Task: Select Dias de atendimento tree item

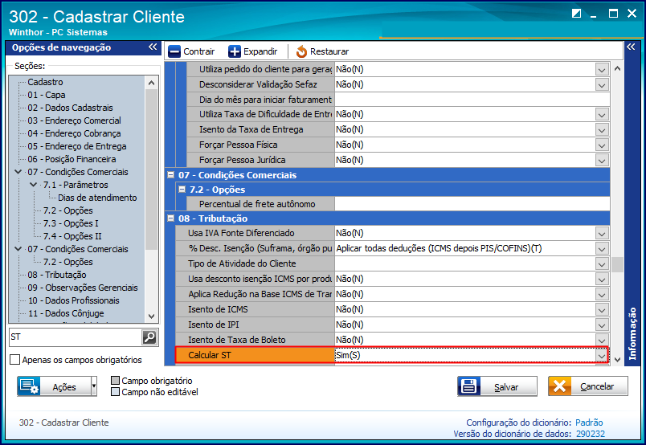Action: click(x=97, y=198)
